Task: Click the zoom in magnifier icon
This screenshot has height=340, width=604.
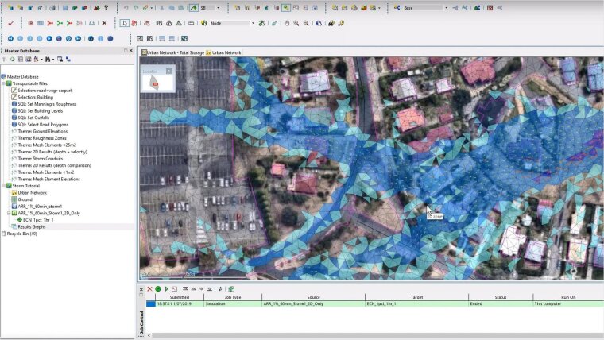Action: tap(296, 23)
